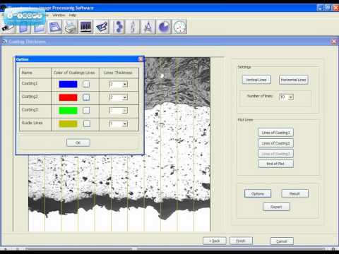Open Guide Lines thickness dropdown
Image resolution: width=339 pixels, height=254 pixels.
[125, 123]
